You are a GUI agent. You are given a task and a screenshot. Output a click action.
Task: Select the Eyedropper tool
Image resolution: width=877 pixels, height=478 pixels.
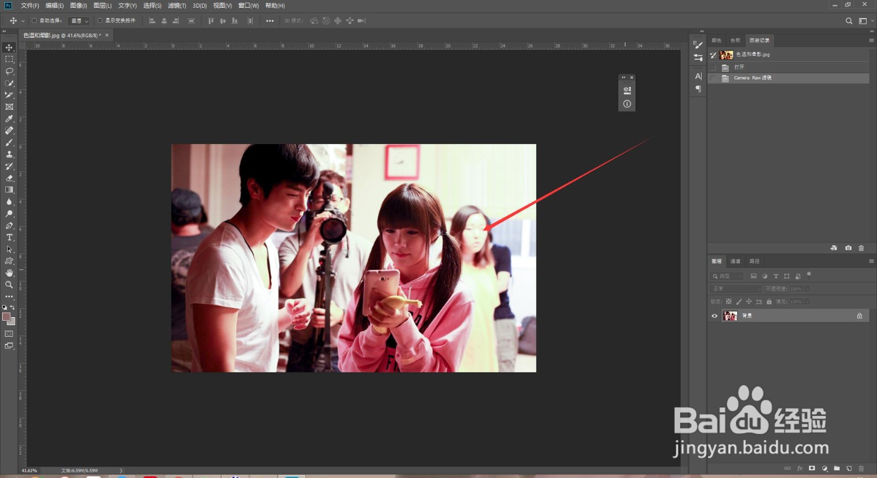[9, 119]
